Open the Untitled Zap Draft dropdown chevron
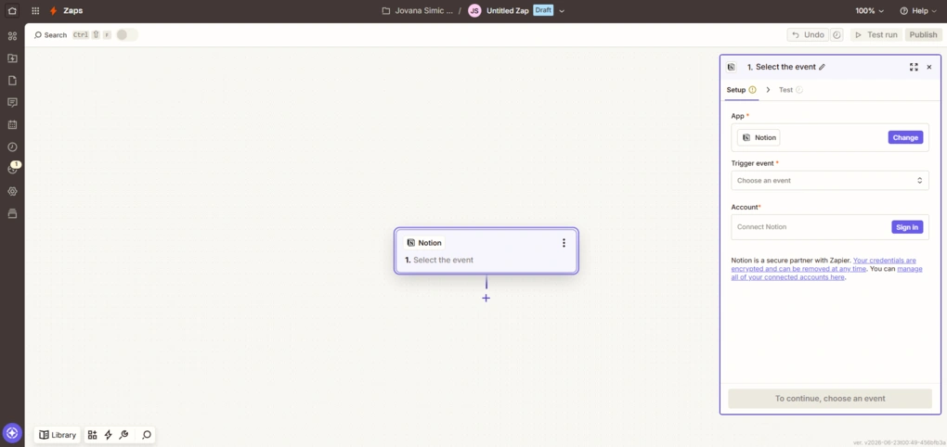This screenshot has height=447, width=947. click(x=562, y=11)
